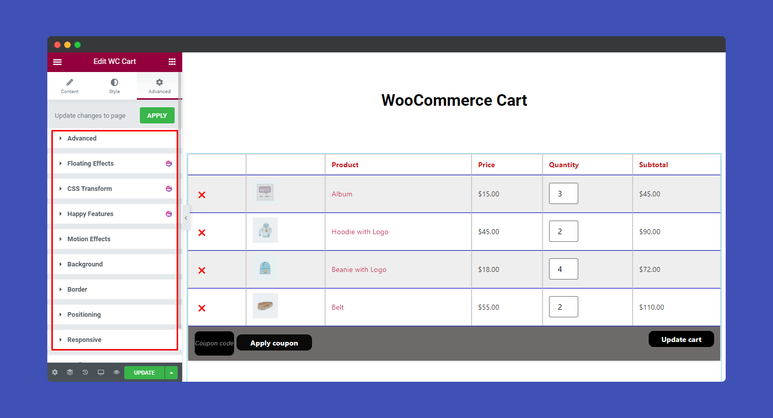Expand the CSS Transform section

114,189
